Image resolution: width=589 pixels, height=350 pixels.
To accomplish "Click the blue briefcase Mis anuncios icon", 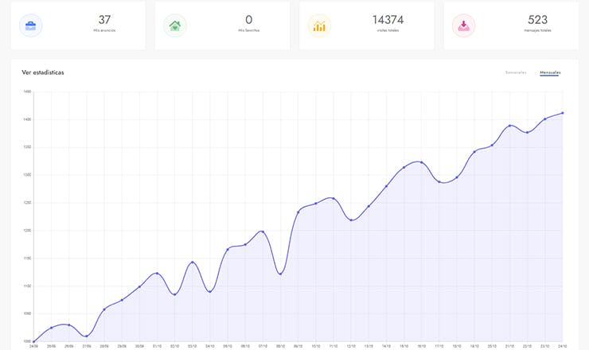I will tap(31, 25).
